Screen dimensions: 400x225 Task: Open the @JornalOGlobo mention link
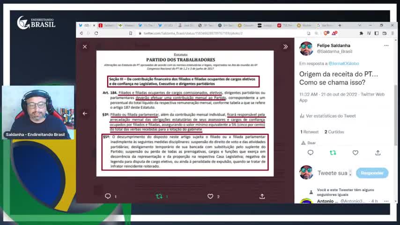pos(344,63)
